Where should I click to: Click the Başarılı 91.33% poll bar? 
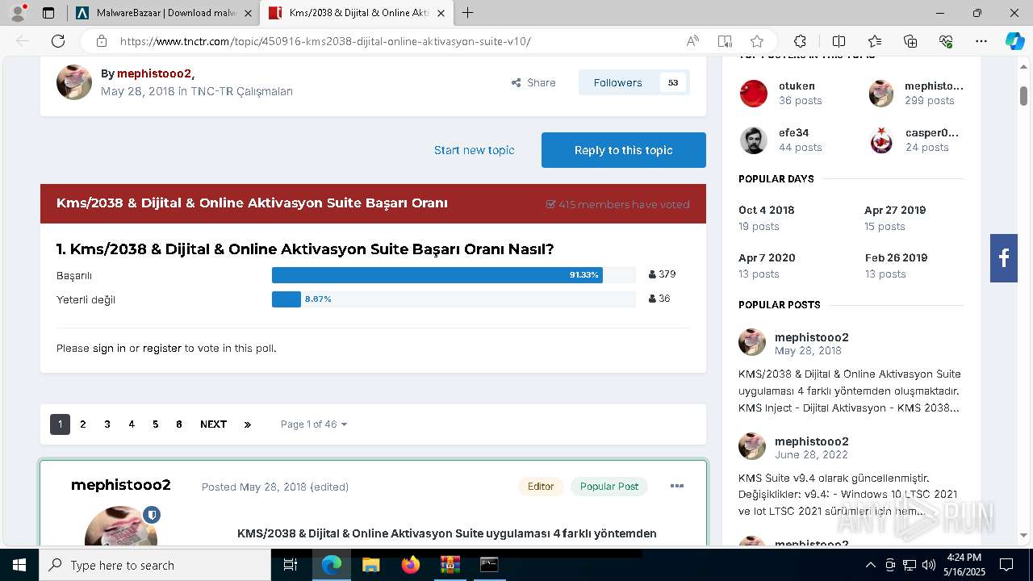pos(437,275)
